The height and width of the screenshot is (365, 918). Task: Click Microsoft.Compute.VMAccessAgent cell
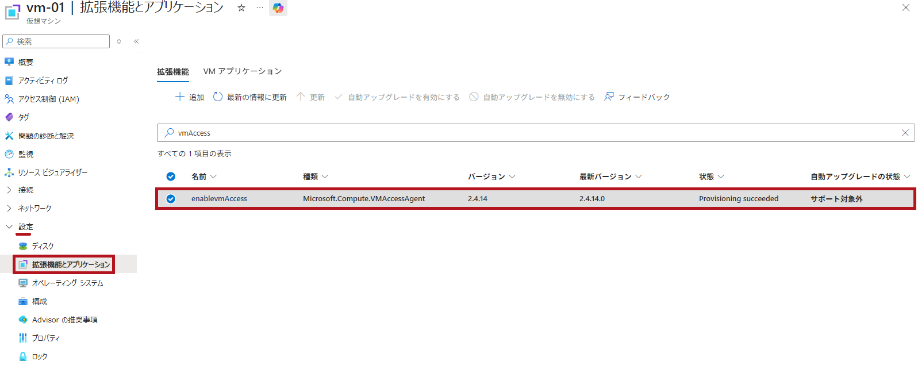pos(364,199)
